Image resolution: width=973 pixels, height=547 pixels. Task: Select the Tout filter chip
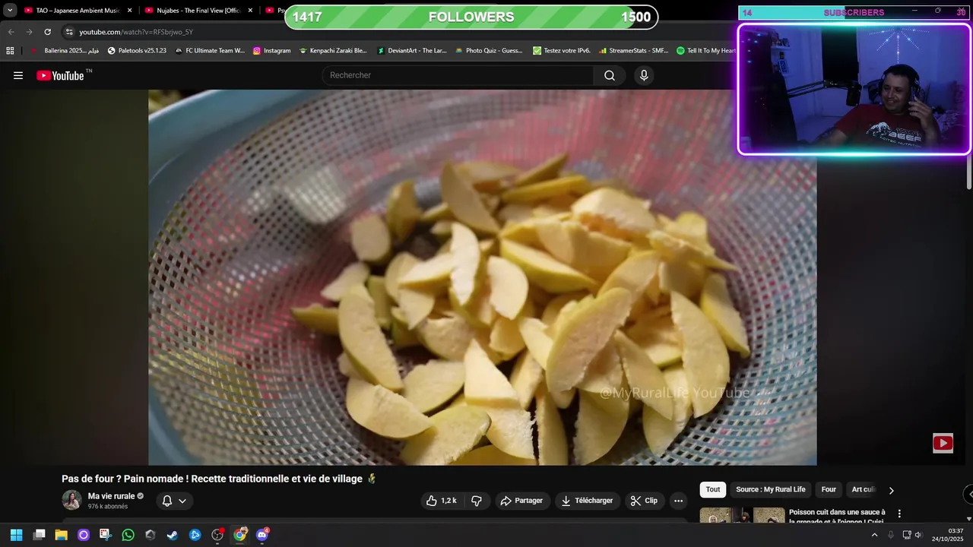[x=713, y=490]
